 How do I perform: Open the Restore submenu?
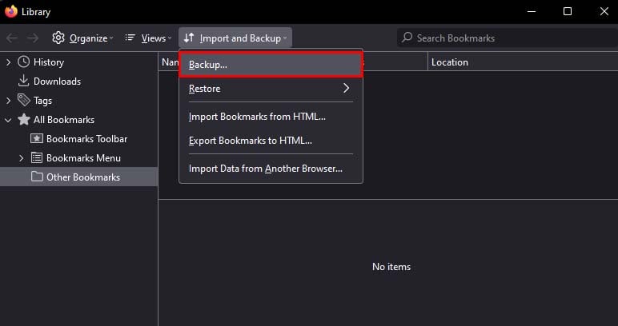(271, 89)
